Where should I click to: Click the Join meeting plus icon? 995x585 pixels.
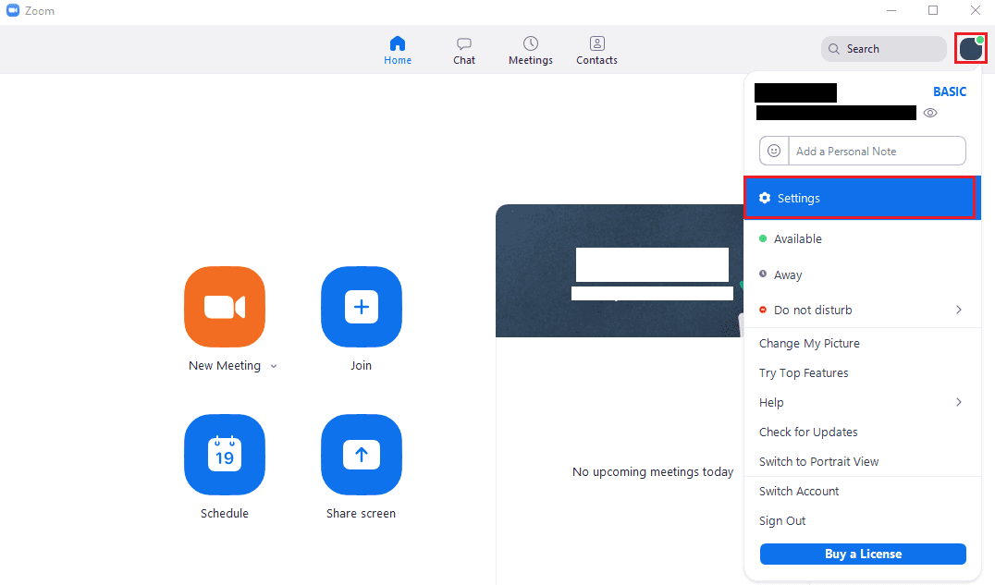(x=361, y=307)
